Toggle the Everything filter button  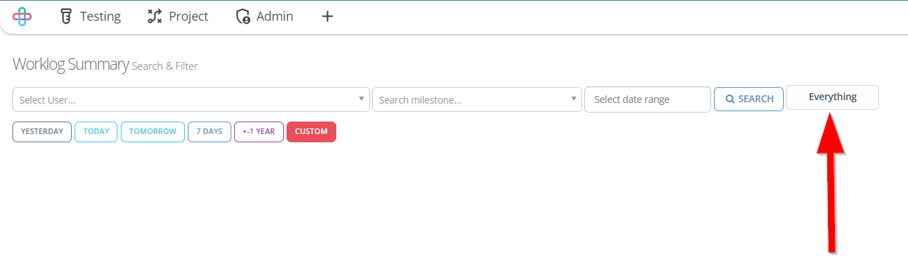pyautogui.click(x=833, y=97)
